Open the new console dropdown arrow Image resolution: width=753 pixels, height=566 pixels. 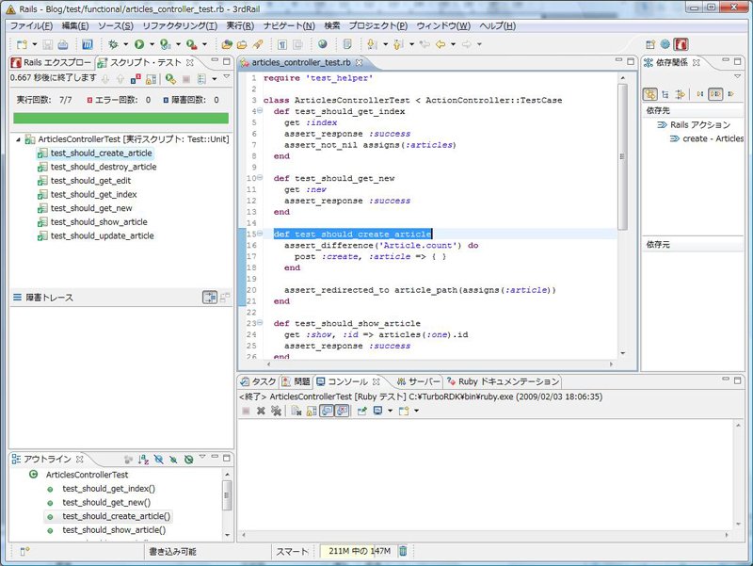(416, 411)
